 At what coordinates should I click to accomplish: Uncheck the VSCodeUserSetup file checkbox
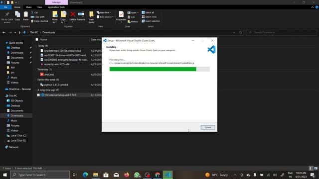38,95
